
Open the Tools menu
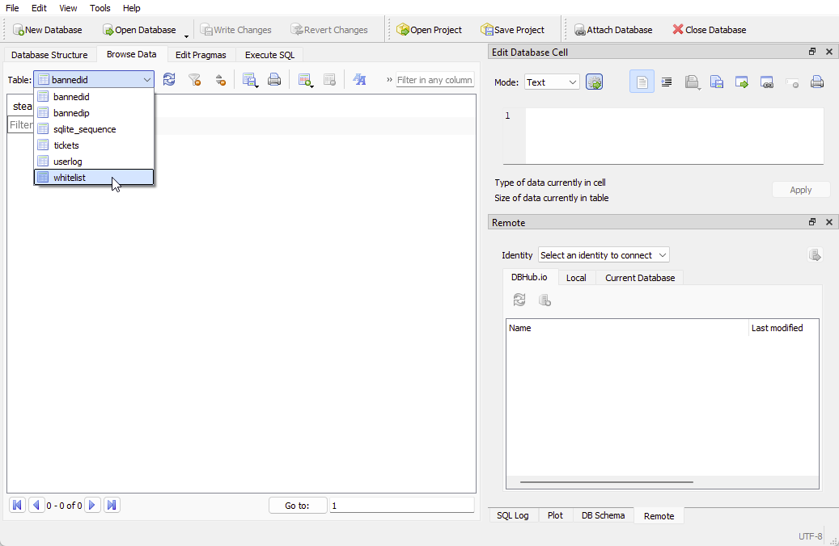100,8
